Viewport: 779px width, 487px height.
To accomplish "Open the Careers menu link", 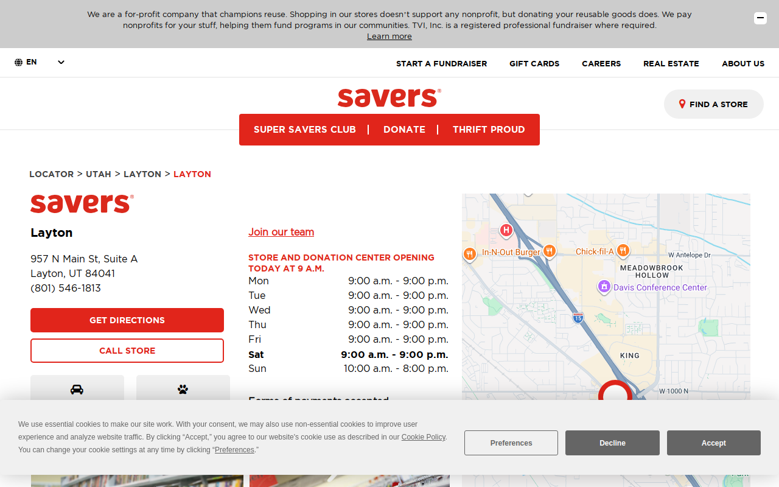I will point(601,63).
